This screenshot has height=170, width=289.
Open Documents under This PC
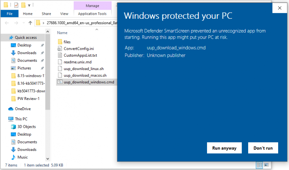[x=27, y=142]
